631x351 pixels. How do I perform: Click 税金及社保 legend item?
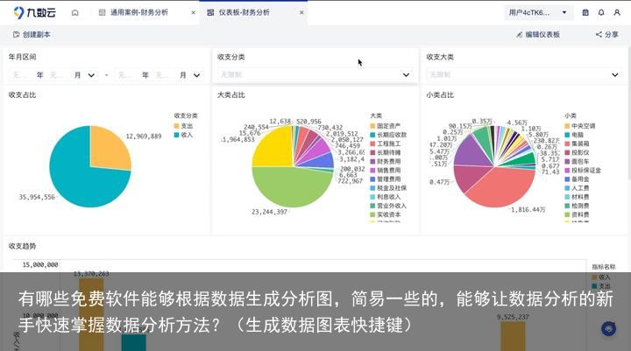click(x=388, y=188)
